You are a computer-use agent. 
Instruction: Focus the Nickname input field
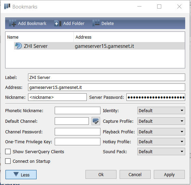point(57,97)
